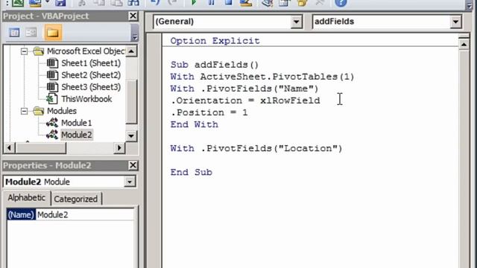The height and width of the screenshot is (268, 477).
Task: Click the Module2 name property value field
Action: pos(85,215)
